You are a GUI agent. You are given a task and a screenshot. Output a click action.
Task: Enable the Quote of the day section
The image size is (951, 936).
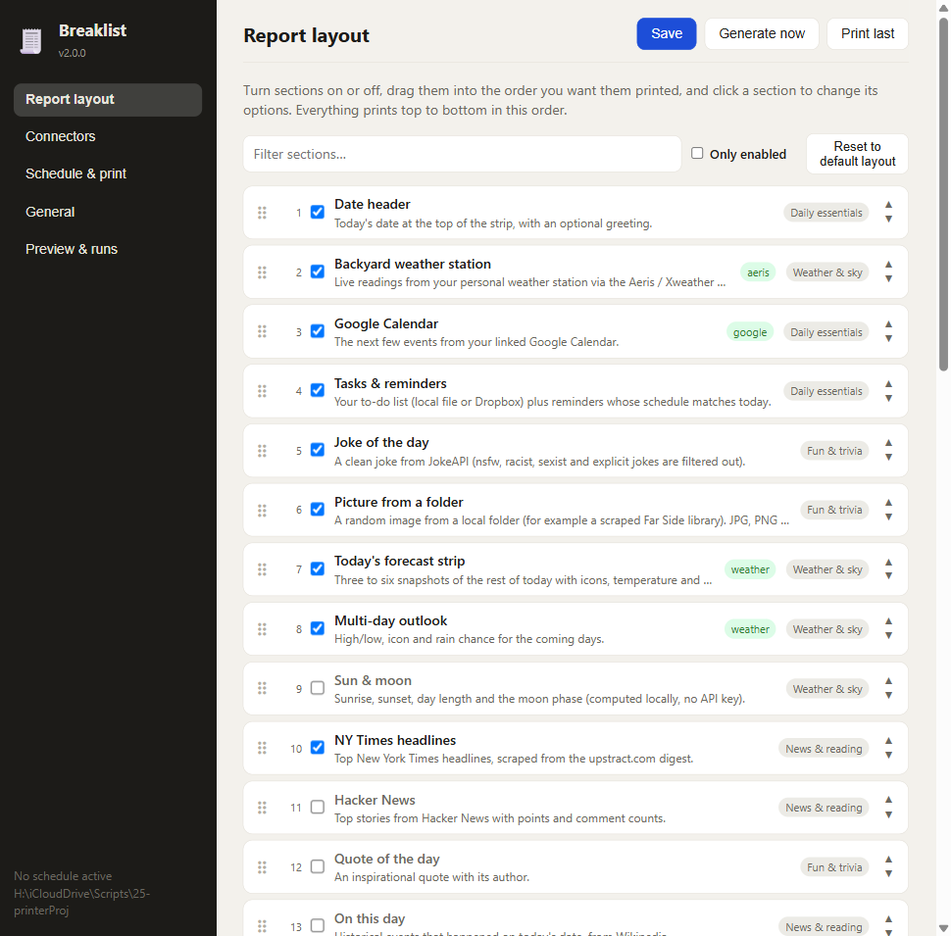(x=318, y=866)
